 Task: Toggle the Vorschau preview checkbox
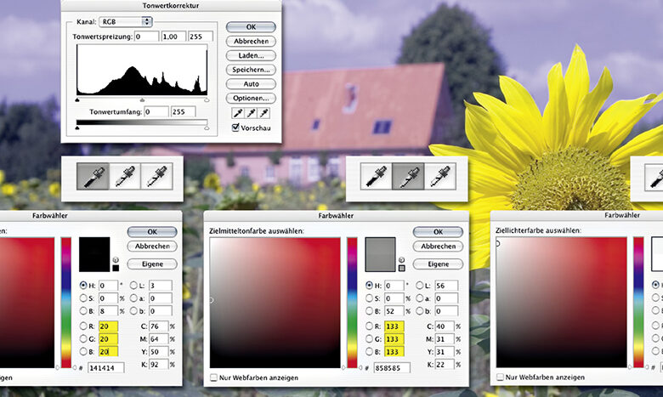point(235,128)
